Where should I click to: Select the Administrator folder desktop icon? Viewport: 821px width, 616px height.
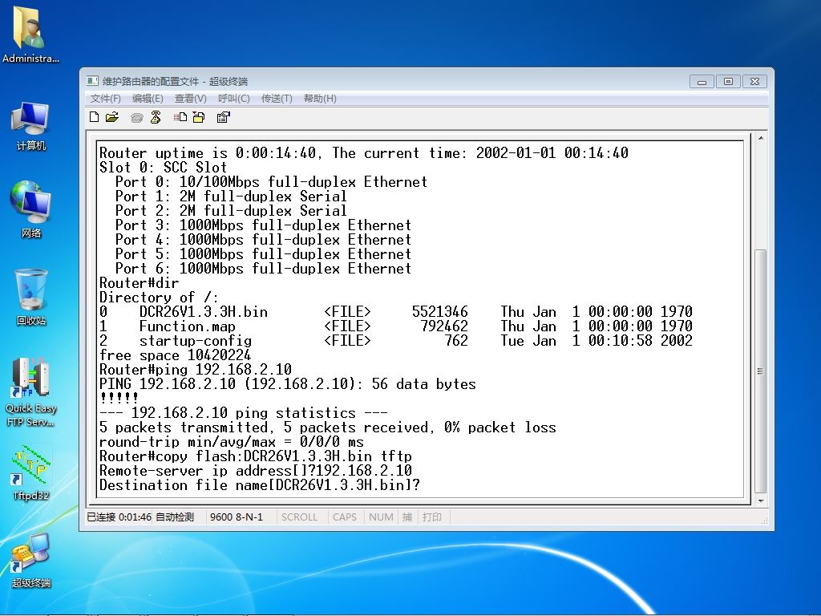point(30,34)
